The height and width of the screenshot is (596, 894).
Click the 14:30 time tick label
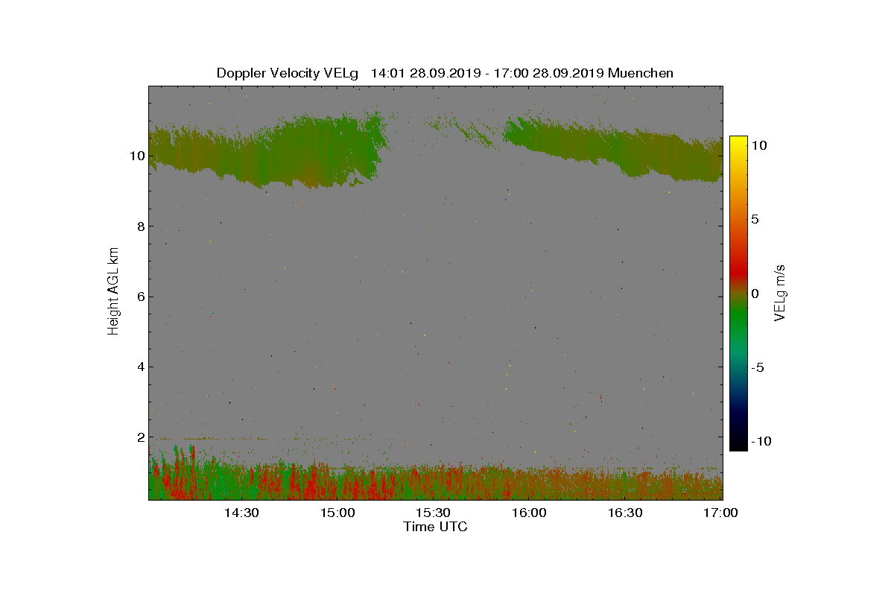click(x=241, y=513)
